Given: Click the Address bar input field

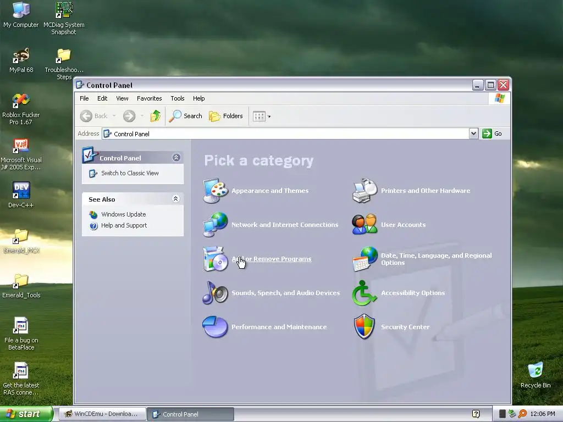Looking at the screenshot, I should [285, 134].
